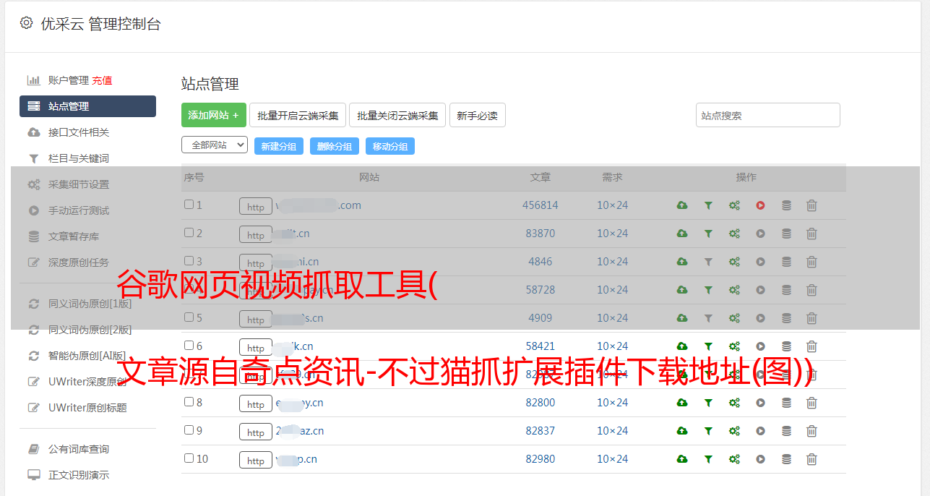This screenshot has width=930, height=496.
Task: Click the gray filter icon in row 5
Action: [708, 318]
